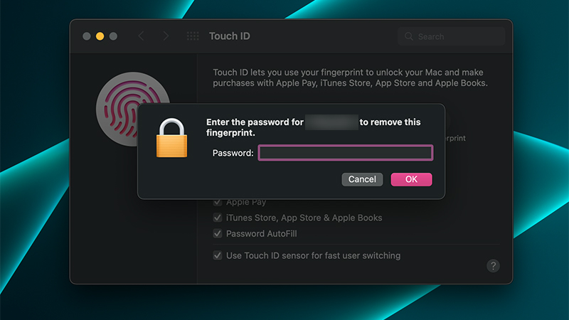Click the magnifying glass search icon
Image resolution: width=569 pixels, height=320 pixels.
(x=409, y=36)
